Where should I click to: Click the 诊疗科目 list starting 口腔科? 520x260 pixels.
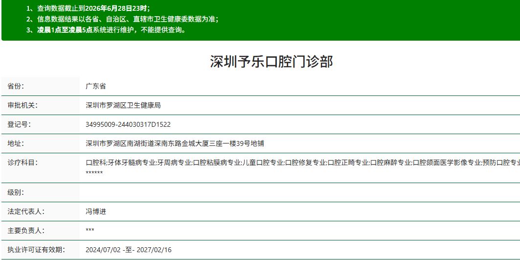coord(303,163)
